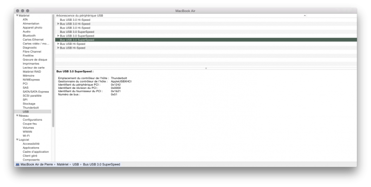The width and height of the screenshot is (371, 187).
Task: Click the 0x1242 PCI device identifier
Action: coord(115,85)
